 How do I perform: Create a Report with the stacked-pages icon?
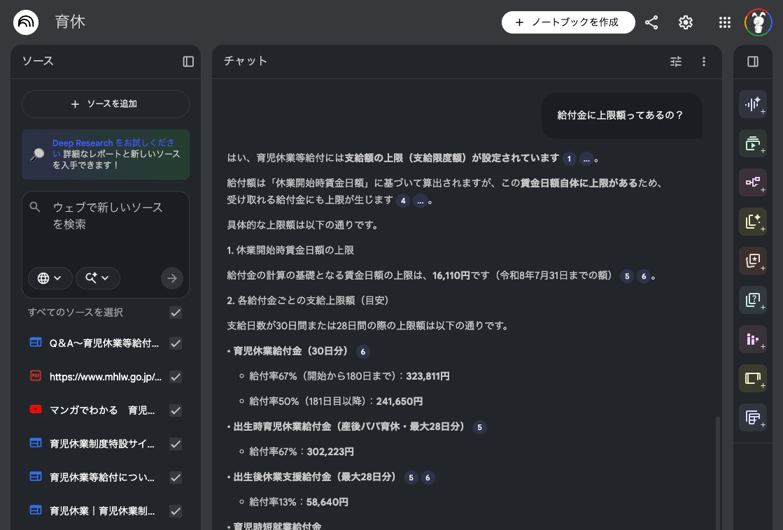pos(753,417)
